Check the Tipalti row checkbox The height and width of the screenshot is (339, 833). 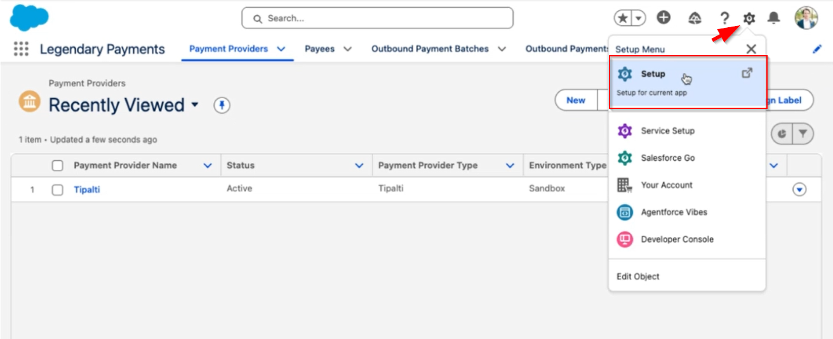[58, 189]
